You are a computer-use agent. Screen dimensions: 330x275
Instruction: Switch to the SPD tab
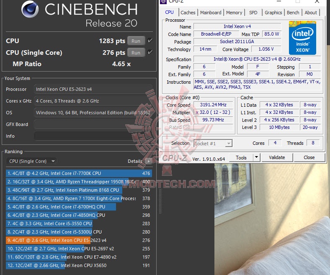pos(253,13)
